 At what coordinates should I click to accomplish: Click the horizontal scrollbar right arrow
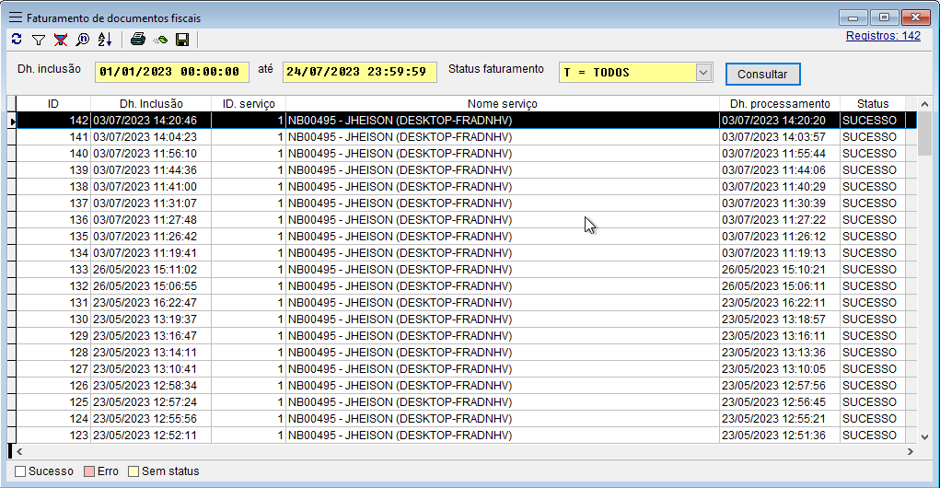(910, 451)
